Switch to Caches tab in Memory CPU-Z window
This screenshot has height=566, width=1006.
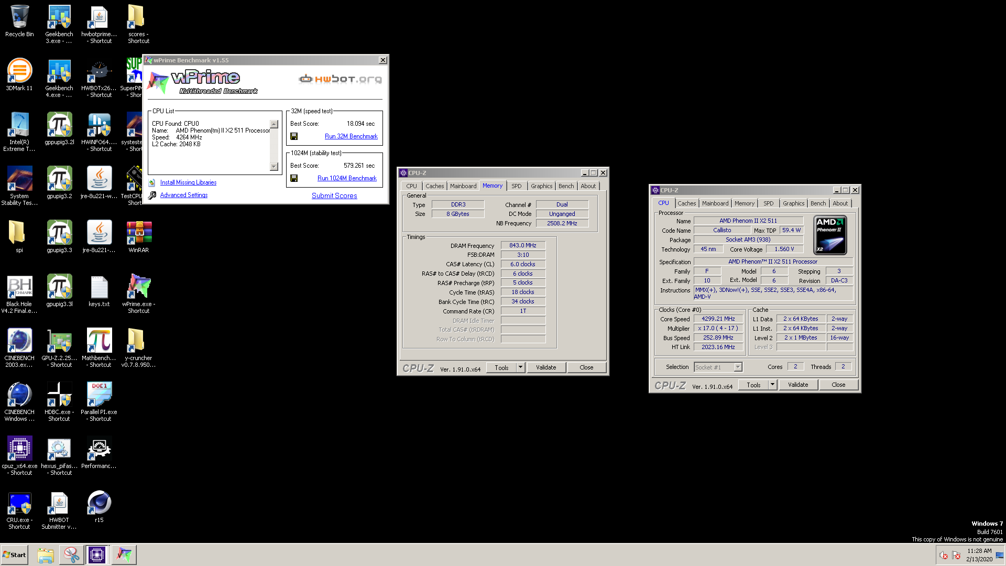tap(434, 186)
